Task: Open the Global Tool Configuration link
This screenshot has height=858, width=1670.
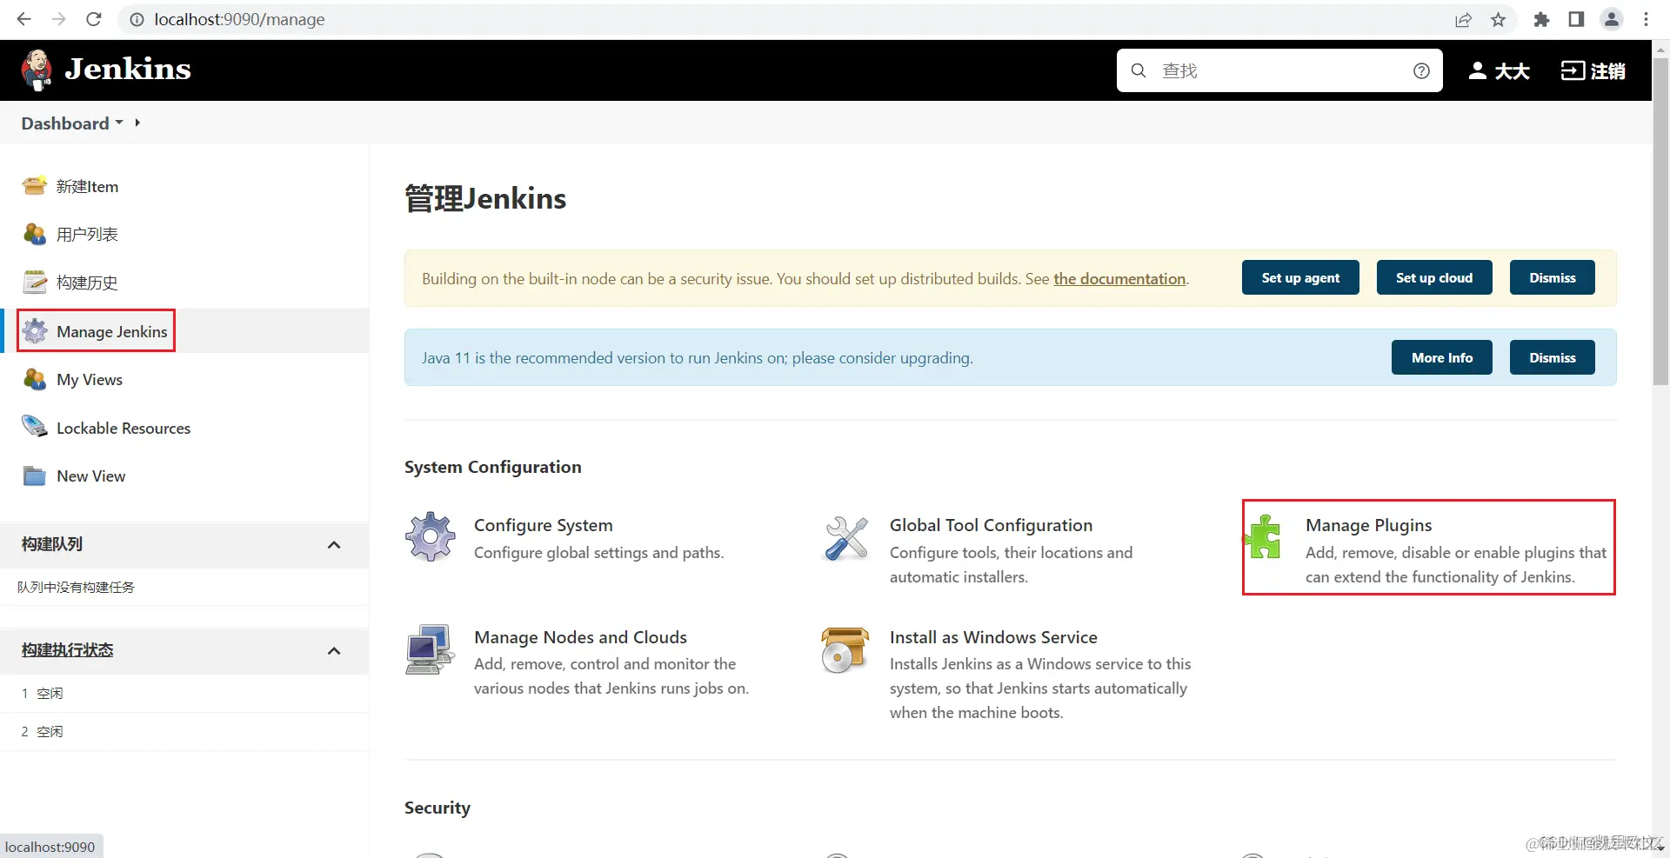Action: [x=991, y=525]
